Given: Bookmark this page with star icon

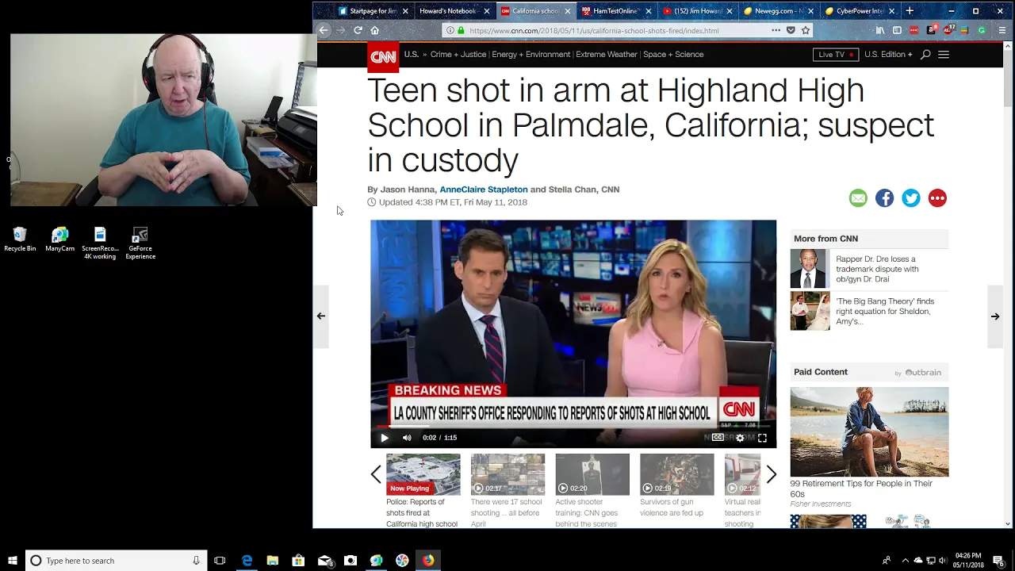Looking at the screenshot, I should coord(806,30).
